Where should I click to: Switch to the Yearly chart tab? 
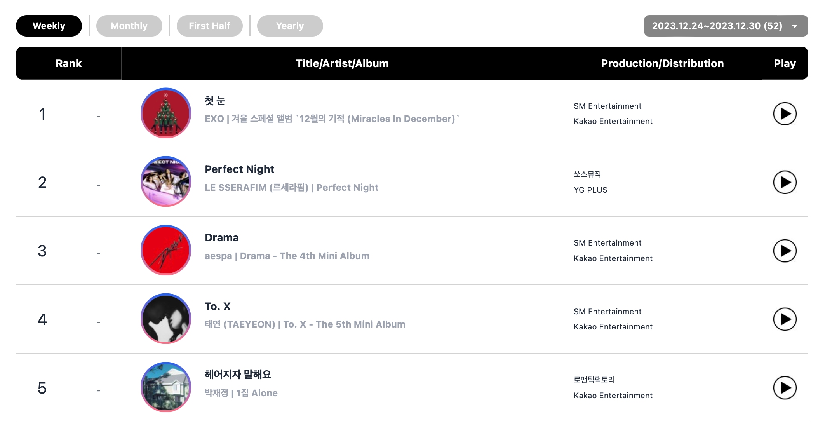coord(290,26)
